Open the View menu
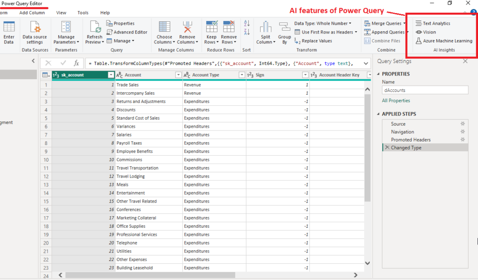This screenshot has width=478, height=280. [x=61, y=13]
